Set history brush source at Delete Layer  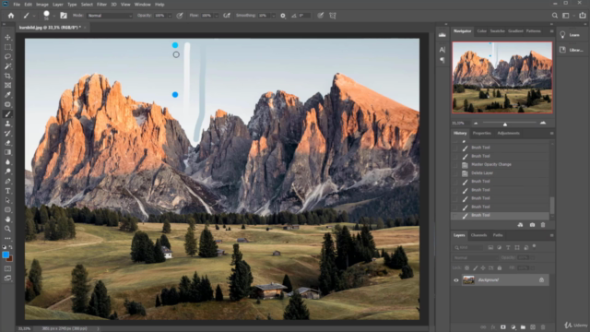455,173
